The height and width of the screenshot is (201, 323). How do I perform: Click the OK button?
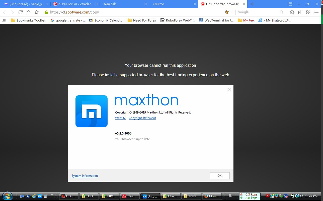click(x=219, y=176)
